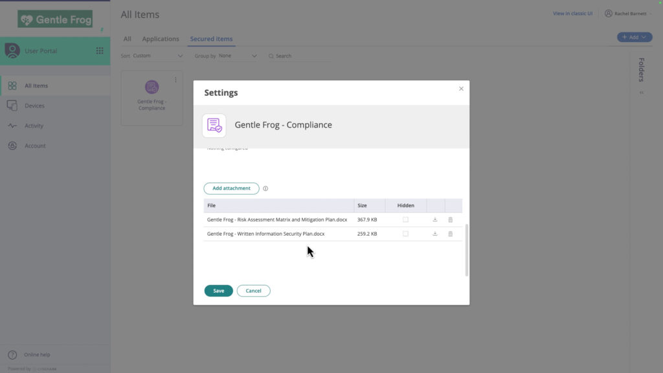Check the Hidden box for the Risk Assessment file
The height and width of the screenshot is (373, 663).
pyautogui.click(x=405, y=220)
